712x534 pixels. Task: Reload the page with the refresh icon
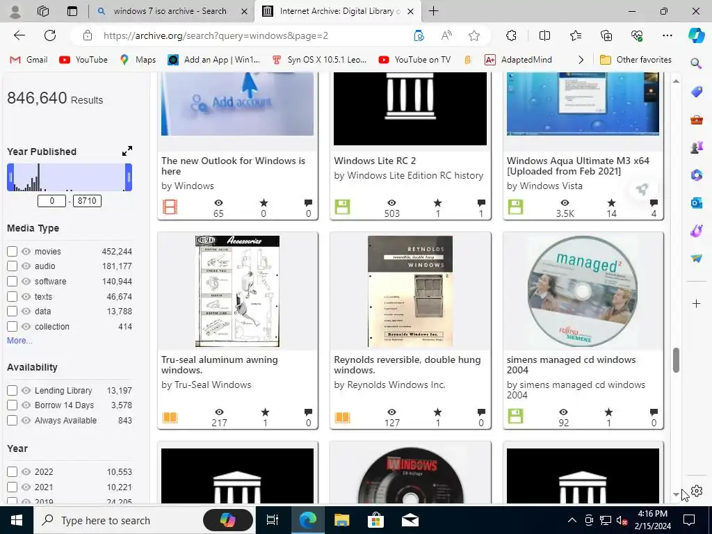pos(50,35)
